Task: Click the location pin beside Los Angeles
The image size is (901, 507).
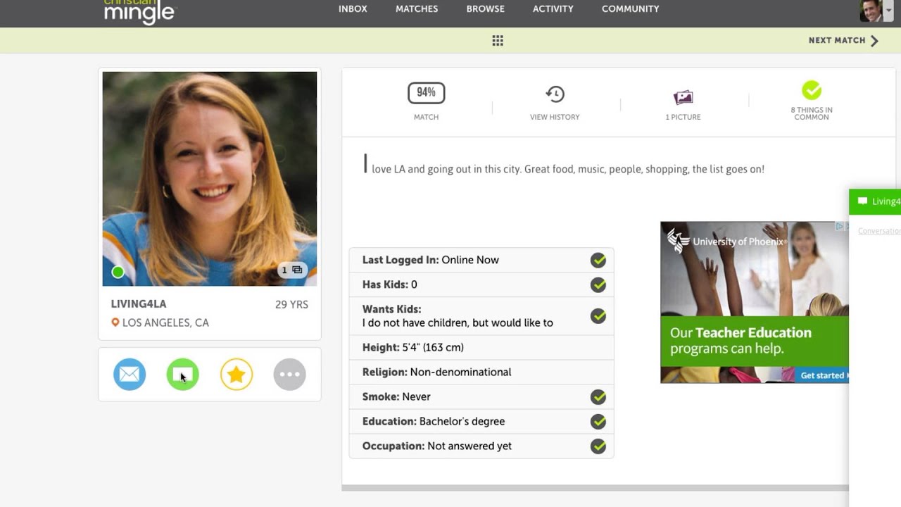Action: [117, 323]
